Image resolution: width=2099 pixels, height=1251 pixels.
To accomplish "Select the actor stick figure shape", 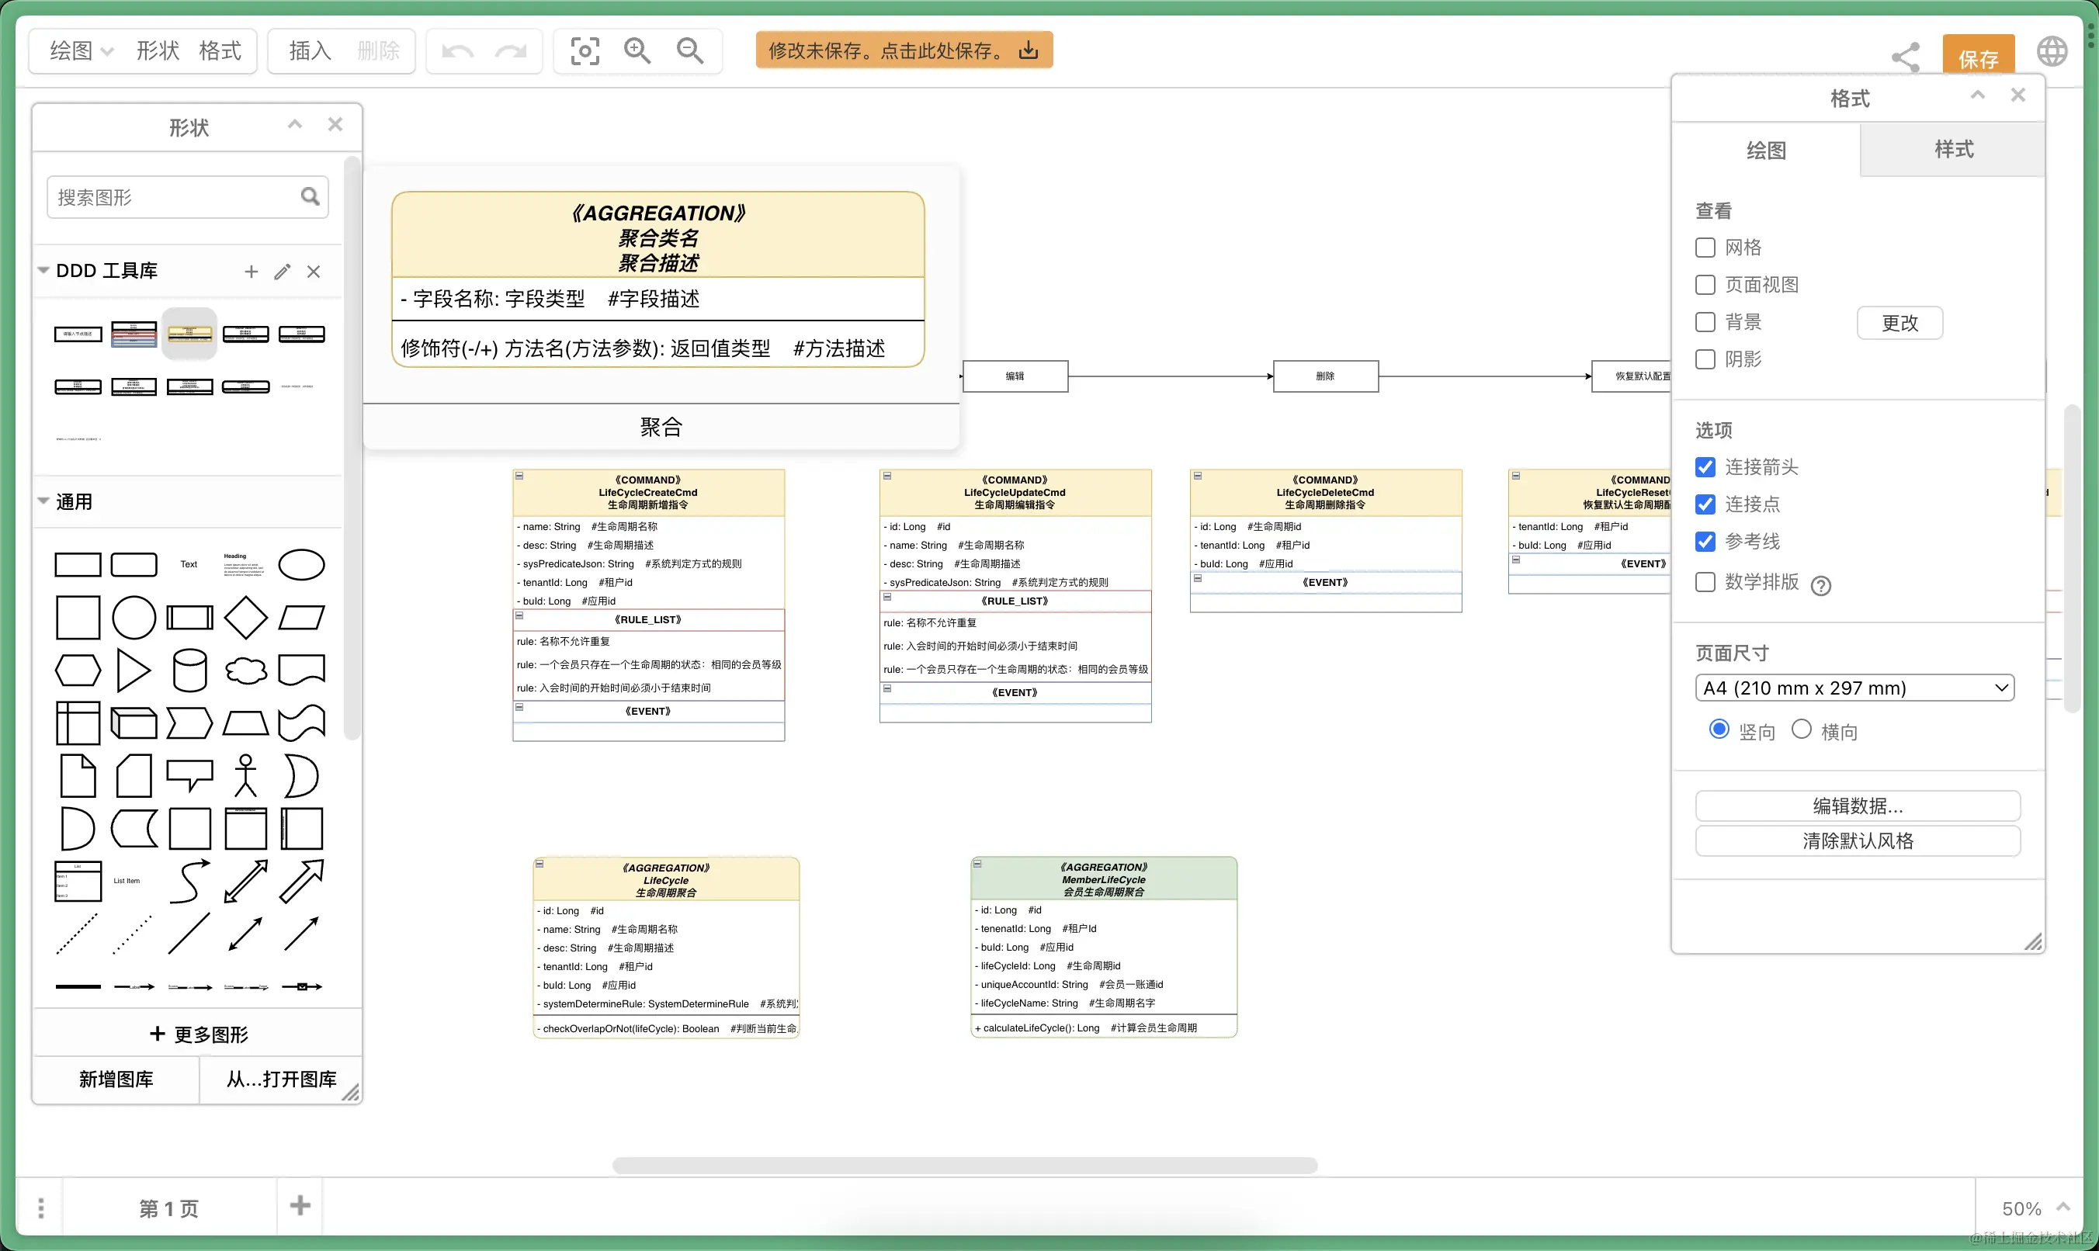I will 245,775.
